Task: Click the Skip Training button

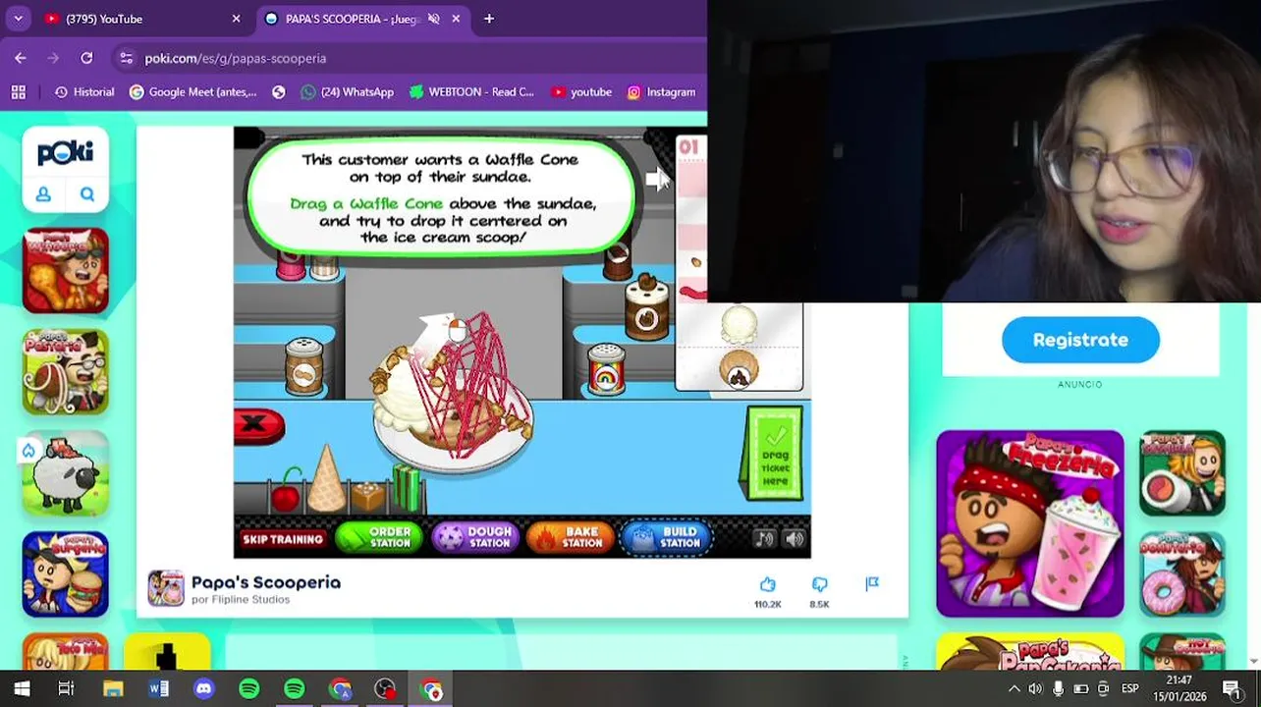Action: point(283,539)
